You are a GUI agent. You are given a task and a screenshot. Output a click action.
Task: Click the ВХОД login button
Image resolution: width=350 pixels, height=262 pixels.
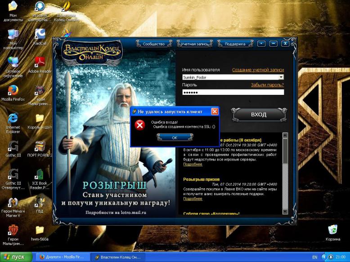point(259,115)
